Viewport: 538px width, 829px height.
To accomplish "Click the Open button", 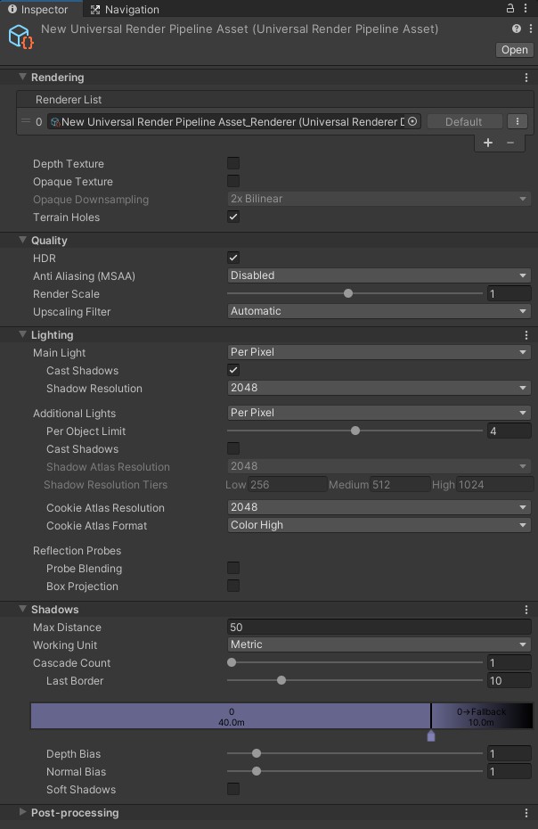I will coord(515,50).
